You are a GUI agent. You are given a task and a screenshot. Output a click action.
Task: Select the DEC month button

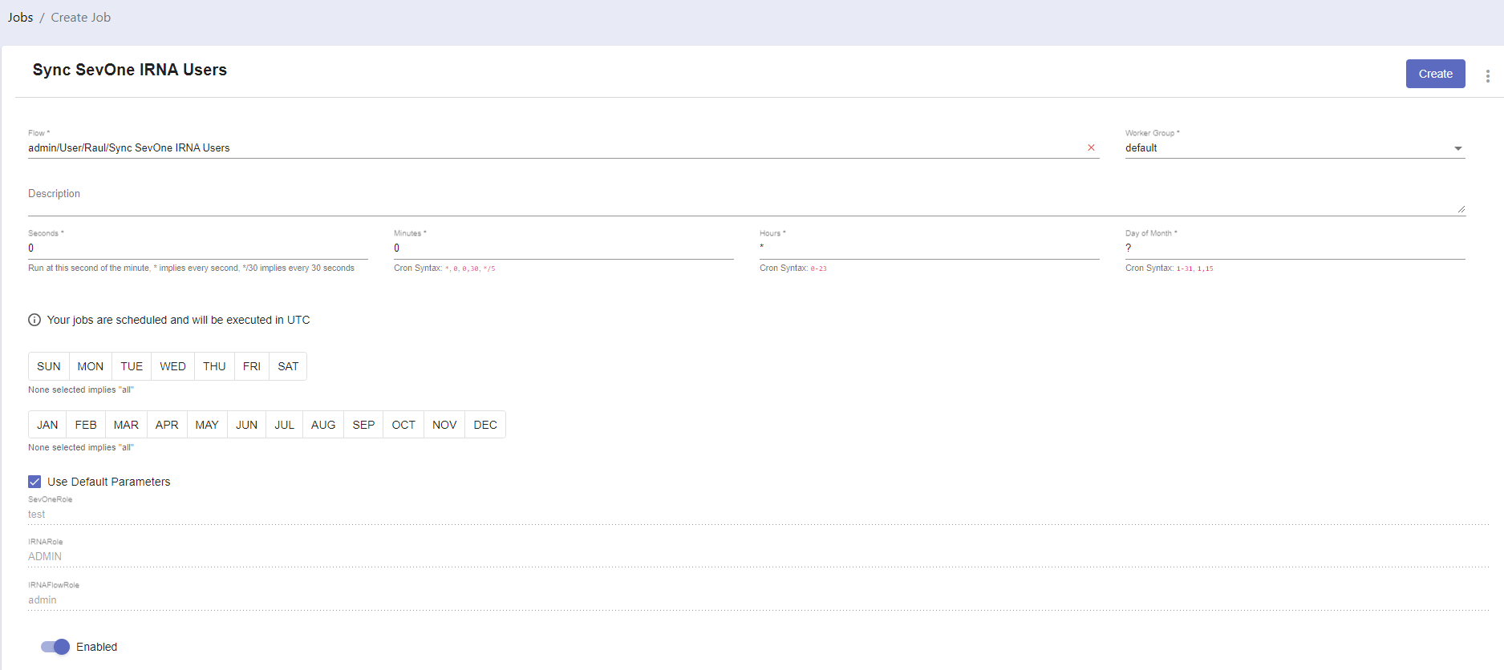click(x=485, y=425)
